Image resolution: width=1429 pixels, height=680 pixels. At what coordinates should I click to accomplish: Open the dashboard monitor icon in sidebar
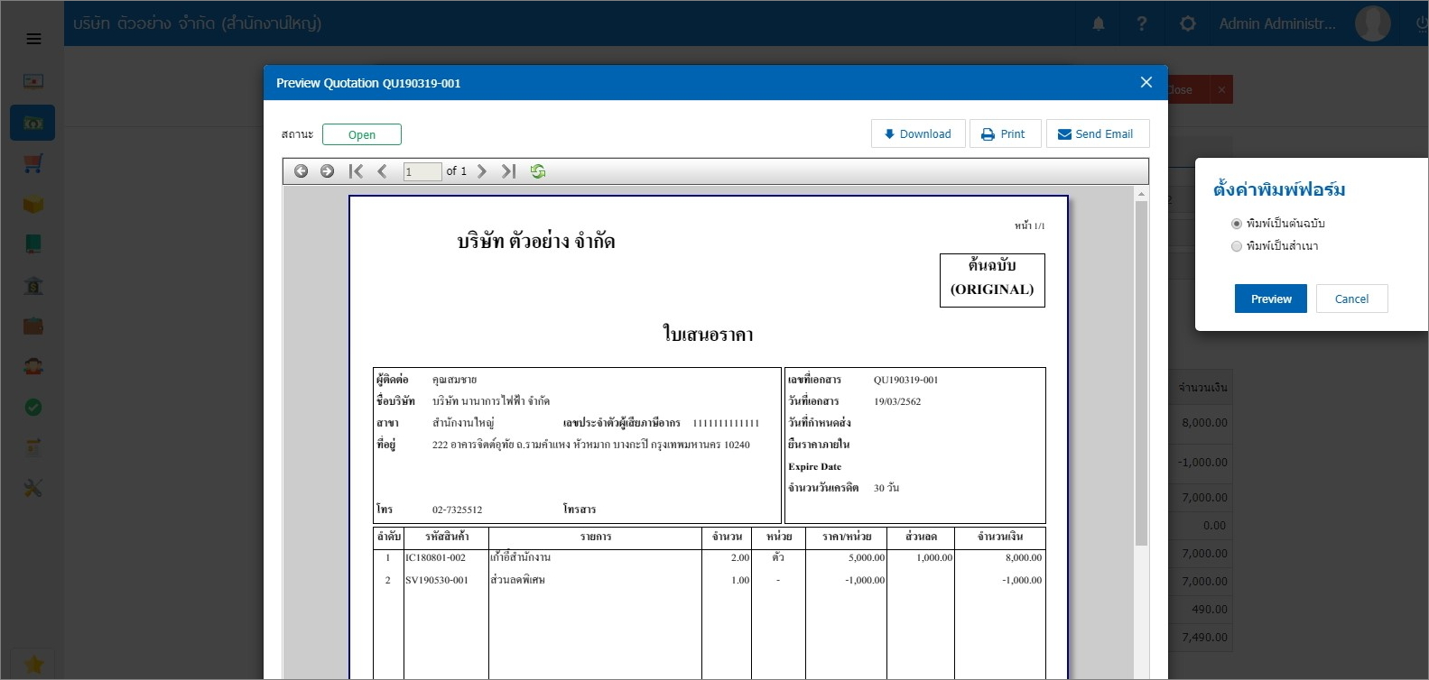(33, 81)
